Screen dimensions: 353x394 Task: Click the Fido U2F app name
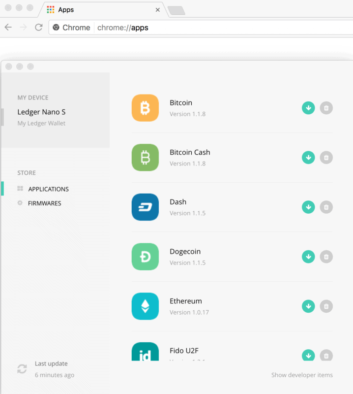(x=184, y=351)
